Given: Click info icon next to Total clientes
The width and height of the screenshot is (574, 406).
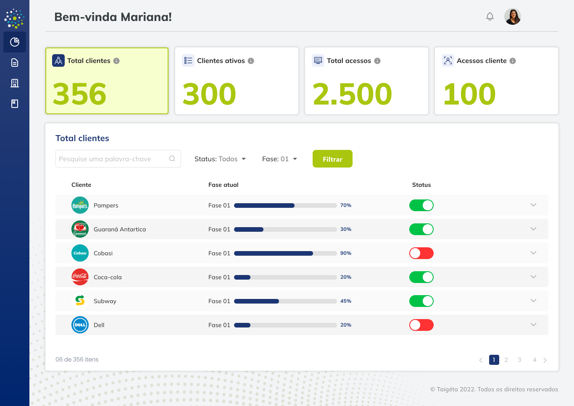Looking at the screenshot, I should pyautogui.click(x=116, y=61).
